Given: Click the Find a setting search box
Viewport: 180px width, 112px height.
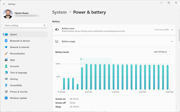Looking at the screenshot, I should pyautogui.click(x=24, y=25).
